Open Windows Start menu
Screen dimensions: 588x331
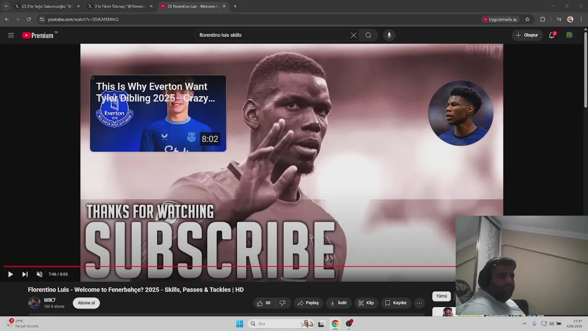(x=239, y=324)
